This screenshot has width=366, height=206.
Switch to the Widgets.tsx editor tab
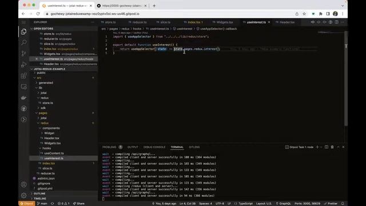[x=225, y=22]
